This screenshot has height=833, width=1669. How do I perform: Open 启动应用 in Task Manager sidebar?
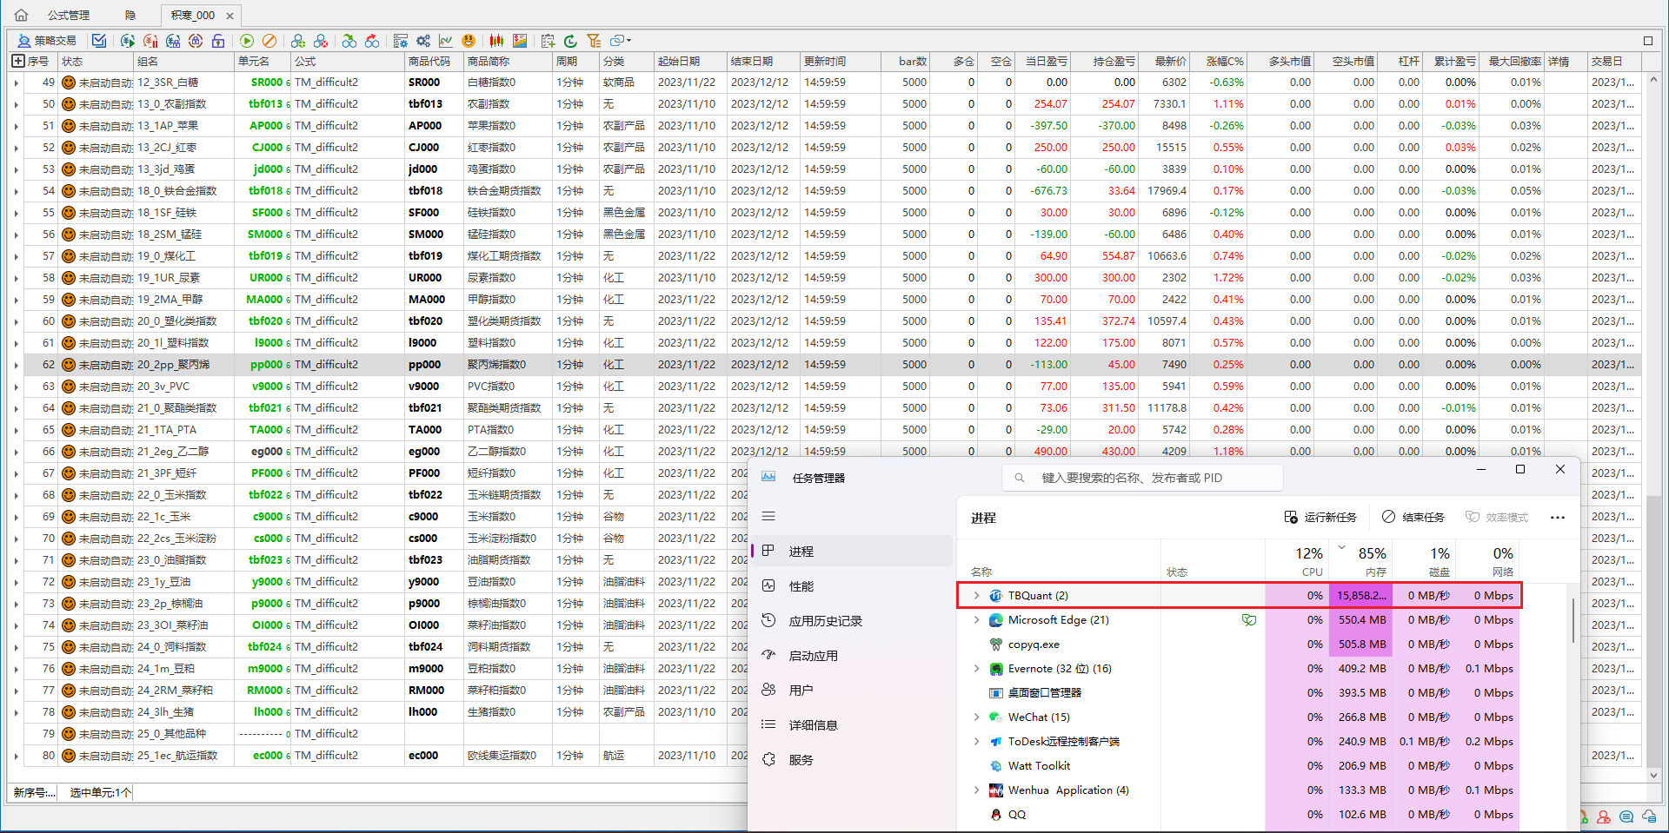pos(852,656)
